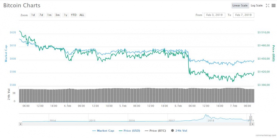This screenshot has width=277, height=138.
Task: Click the 2015 label in navigator
Action: point(92,121)
